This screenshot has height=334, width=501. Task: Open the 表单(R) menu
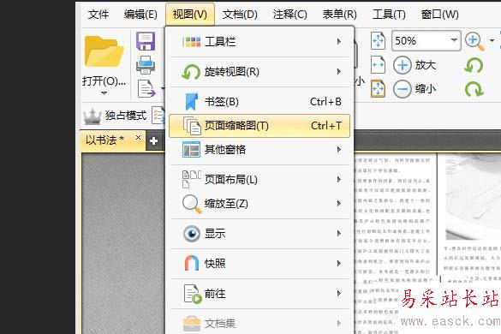(340, 15)
